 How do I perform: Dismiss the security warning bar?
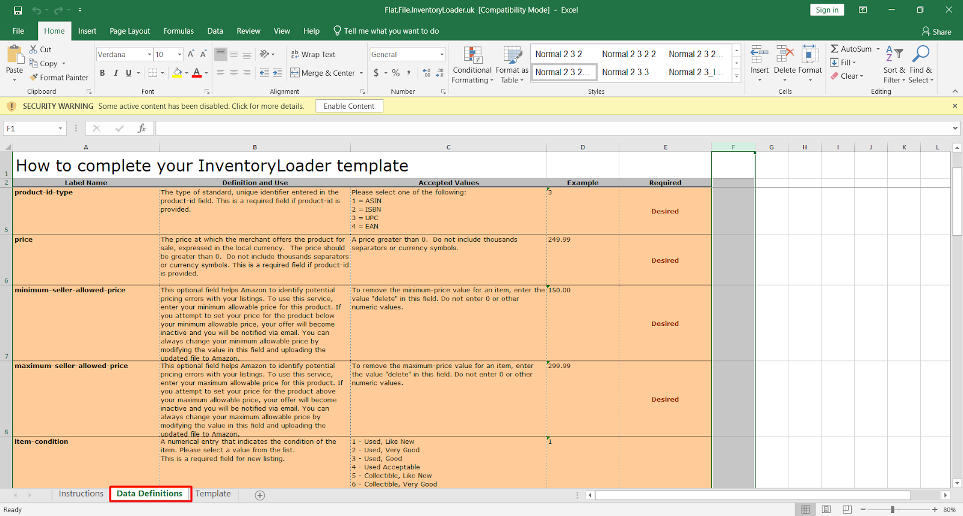click(x=955, y=106)
